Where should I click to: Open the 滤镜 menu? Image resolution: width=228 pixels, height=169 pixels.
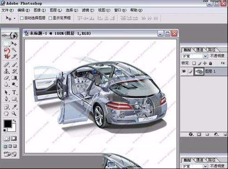tap(88, 10)
